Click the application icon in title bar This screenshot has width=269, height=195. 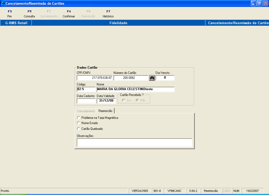[x=2, y=3]
